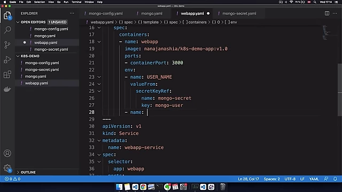Screen dimensions: 342x192
Task: Click the Spaces: 2 indentation setting
Action: click(271, 179)
